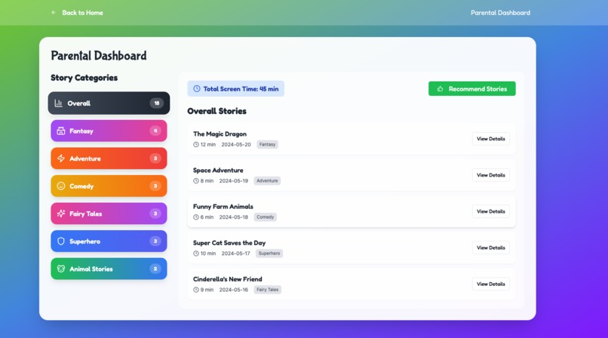Click the thumbs-up icon on Recommend Stories

(440, 89)
